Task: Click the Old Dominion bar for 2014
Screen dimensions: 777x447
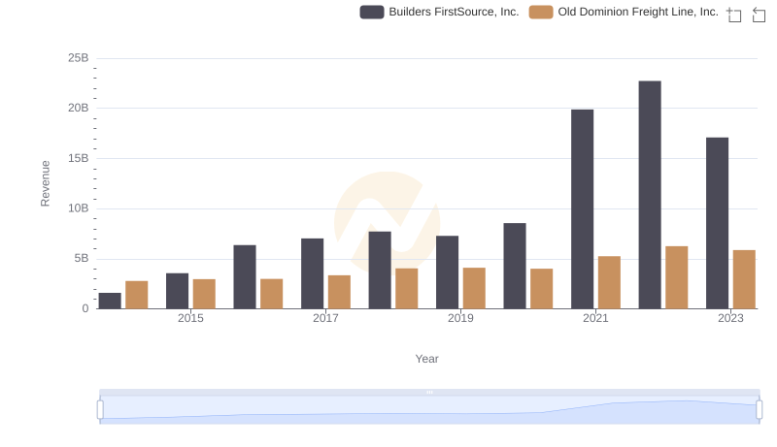Action: click(137, 295)
